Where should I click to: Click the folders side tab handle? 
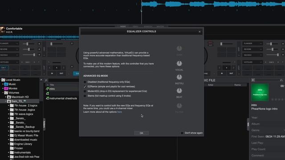point(44,124)
